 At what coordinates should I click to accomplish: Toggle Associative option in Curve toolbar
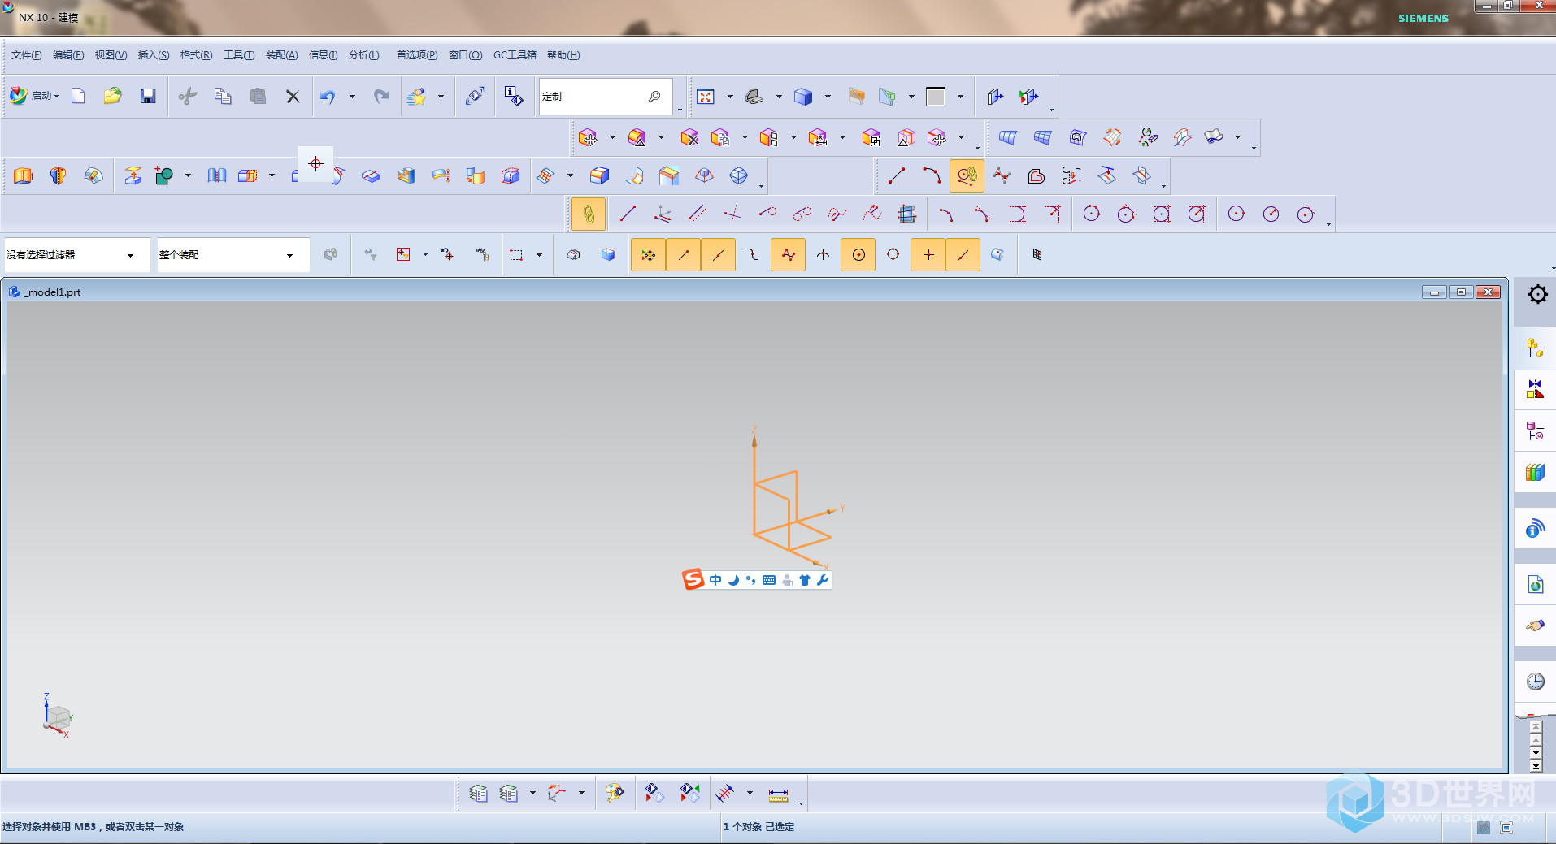(967, 176)
